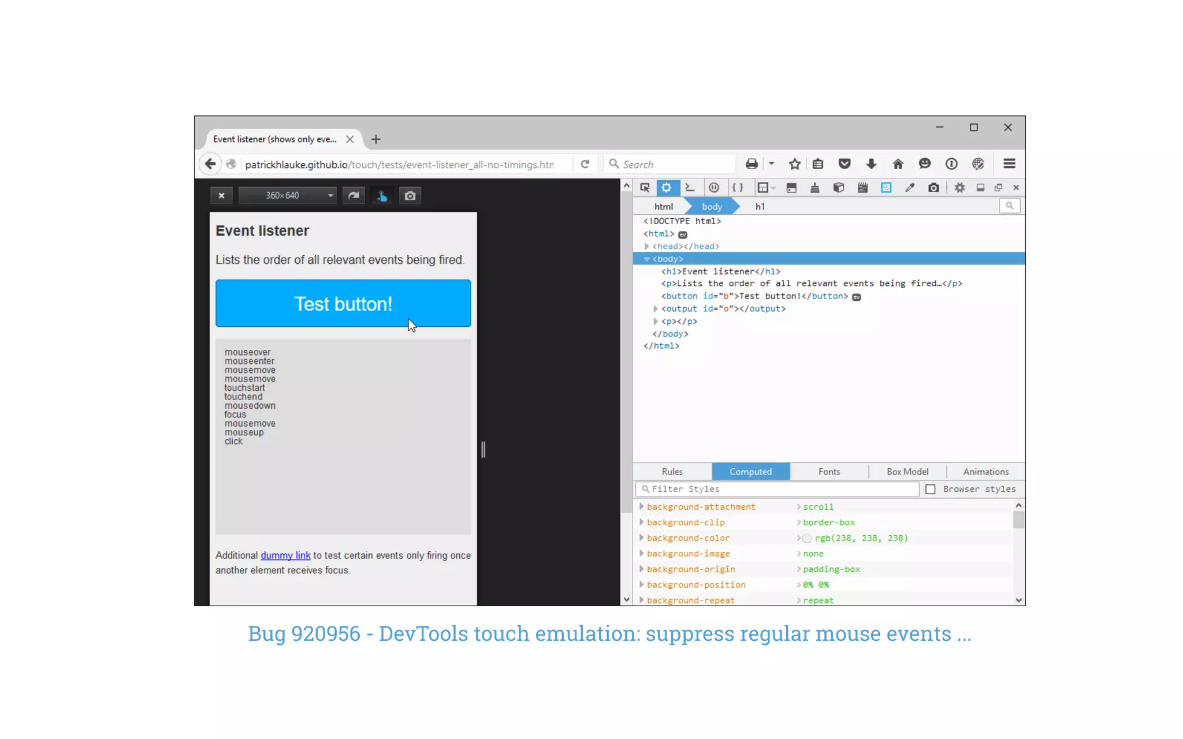Dock DevTools to bottom icon
This screenshot has width=1183, height=739.
pyautogui.click(x=980, y=188)
